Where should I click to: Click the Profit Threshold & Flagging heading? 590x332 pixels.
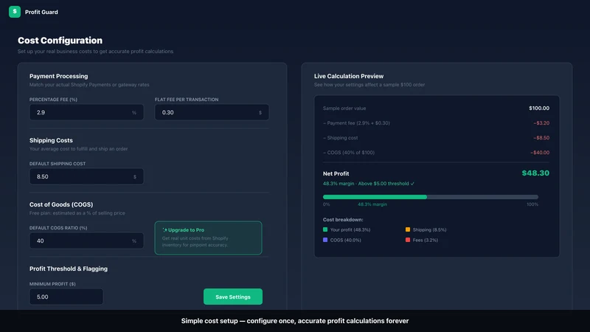pos(69,269)
